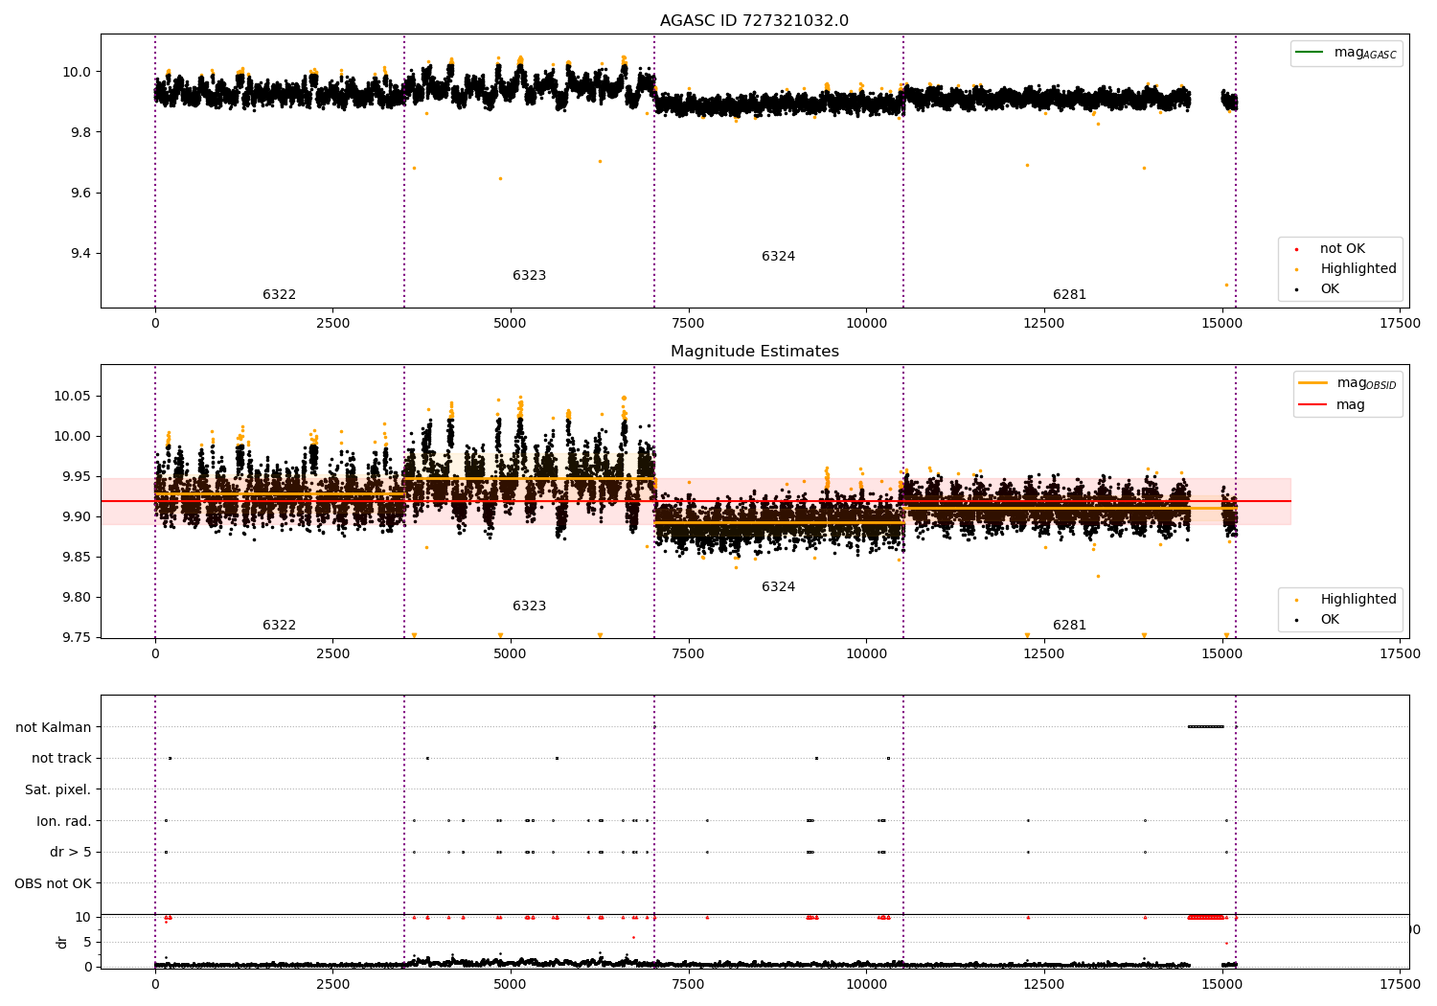
Task: Click "Highlighted" in the Magnitude Estimates legend
Action: (1348, 600)
